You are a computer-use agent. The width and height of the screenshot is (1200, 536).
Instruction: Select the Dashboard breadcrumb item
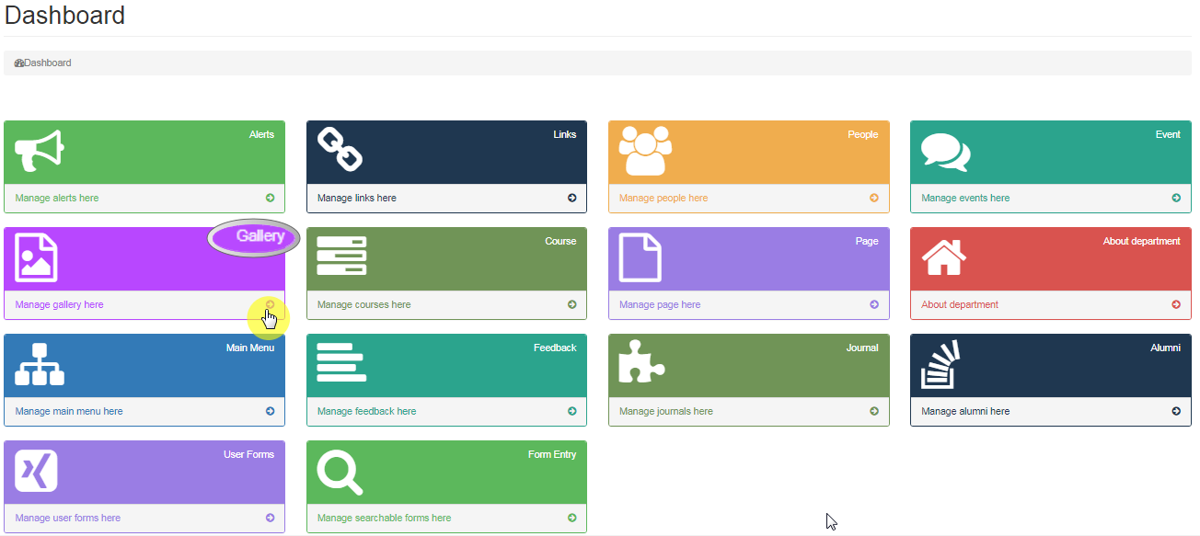pos(47,63)
